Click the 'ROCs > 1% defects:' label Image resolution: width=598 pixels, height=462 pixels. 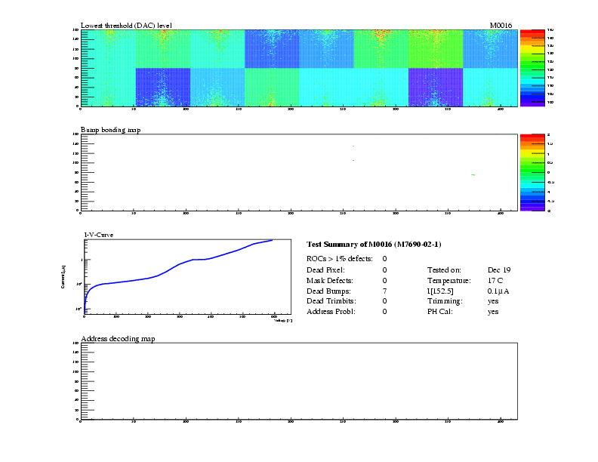[340, 259]
